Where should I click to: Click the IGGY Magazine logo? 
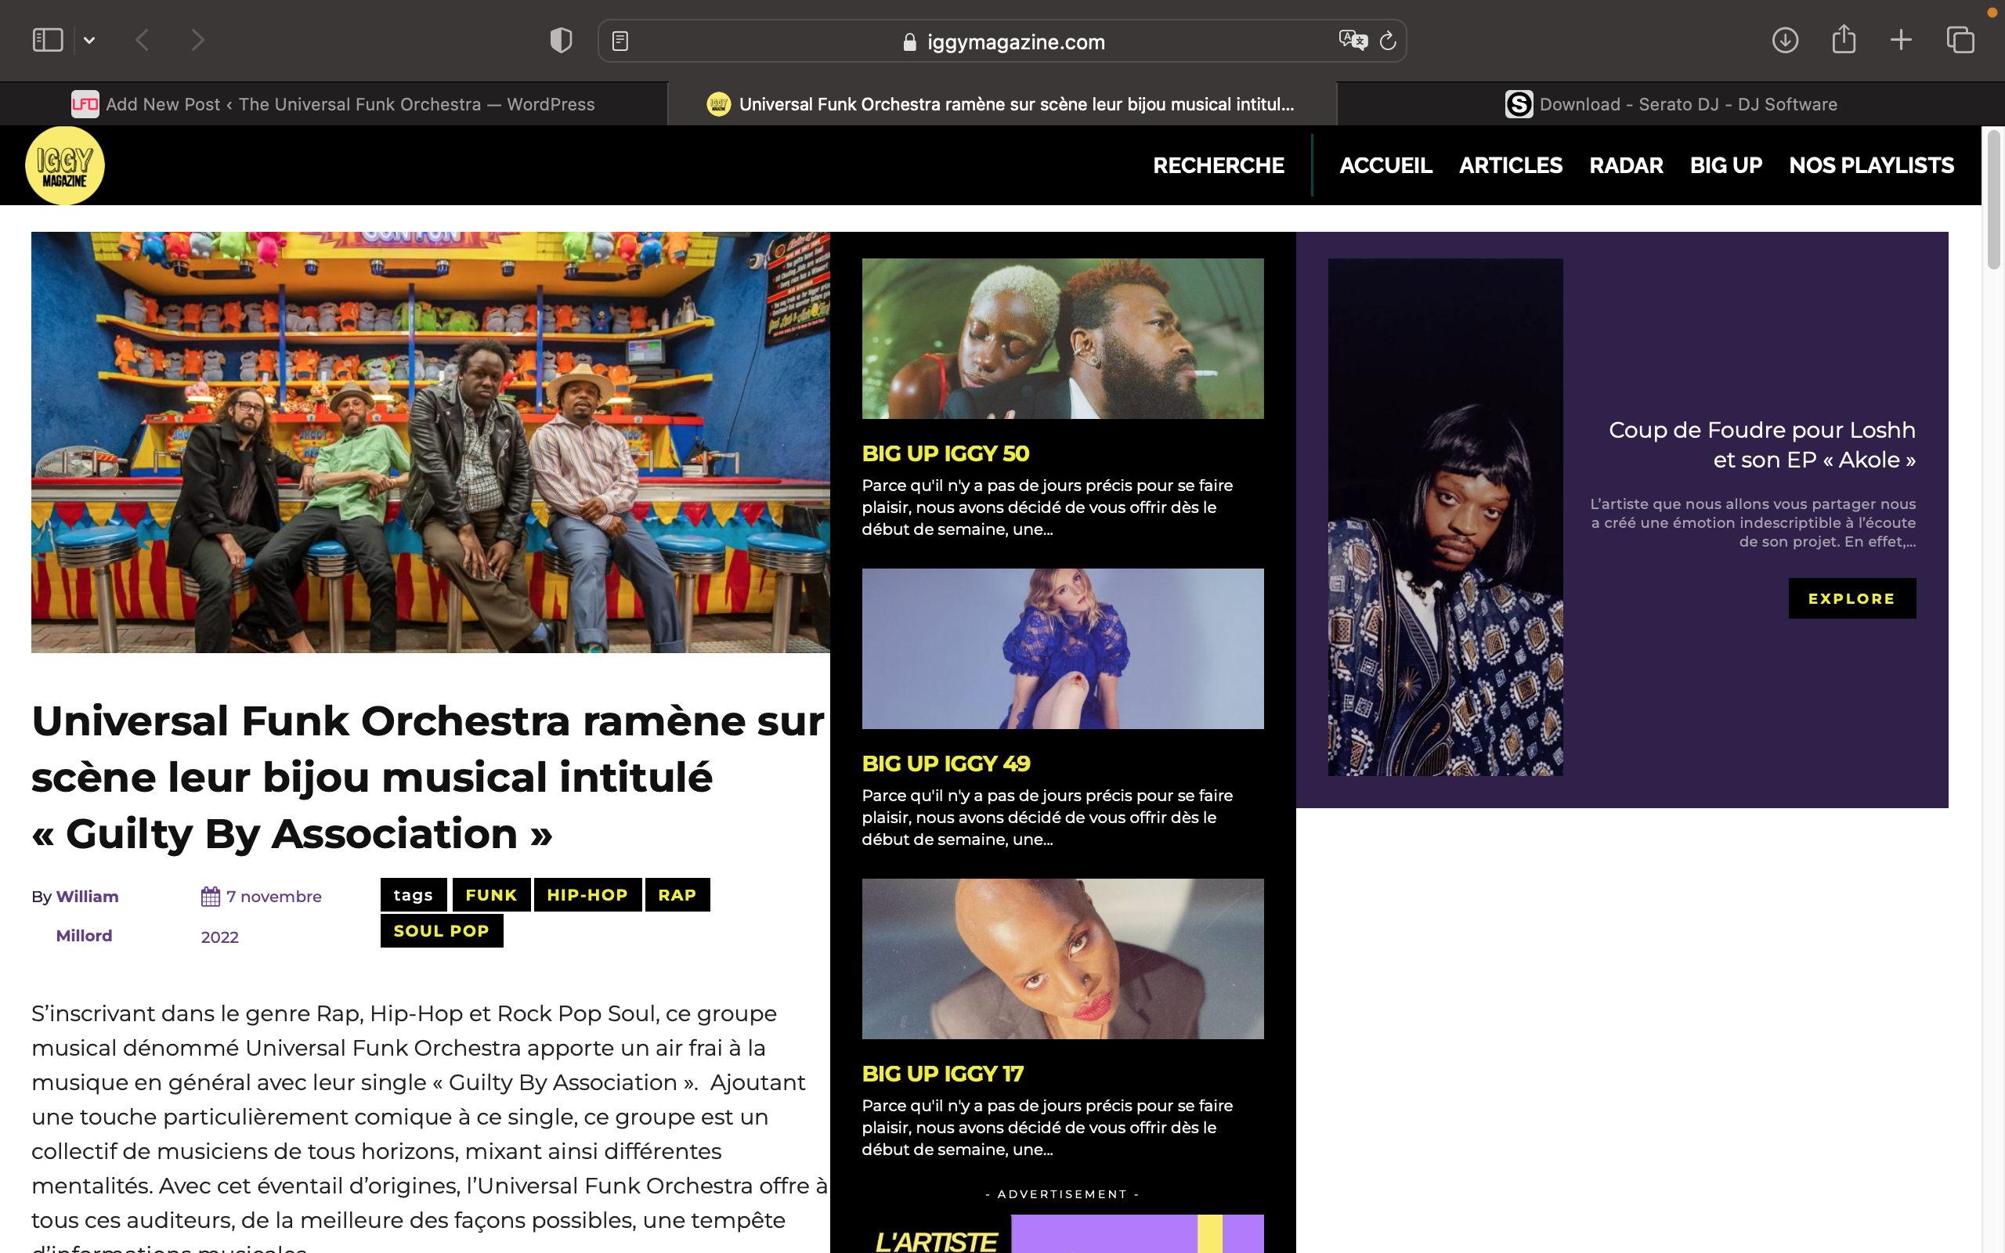[65, 165]
